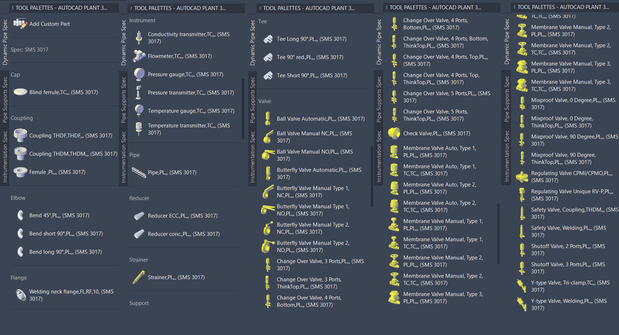Select the Ball Valve Manual NO icon
This screenshot has width=619, height=335.
click(x=268, y=155)
